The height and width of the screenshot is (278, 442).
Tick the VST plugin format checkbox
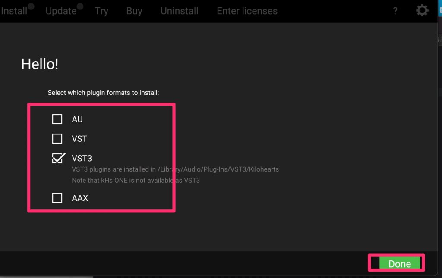pos(57,139)
